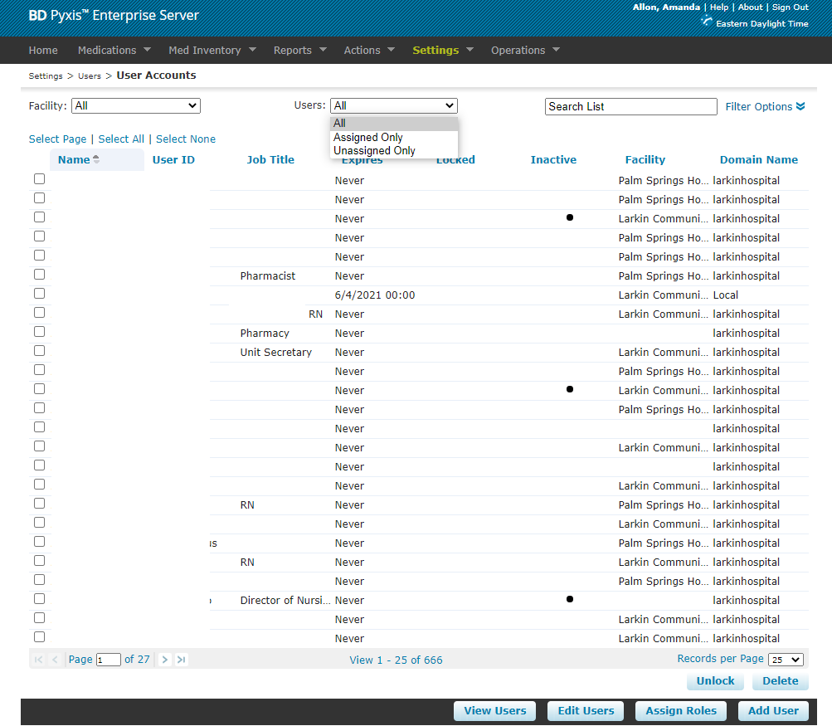
Task: Check the Pharmacist row checkbox
Action: [39, 275]
